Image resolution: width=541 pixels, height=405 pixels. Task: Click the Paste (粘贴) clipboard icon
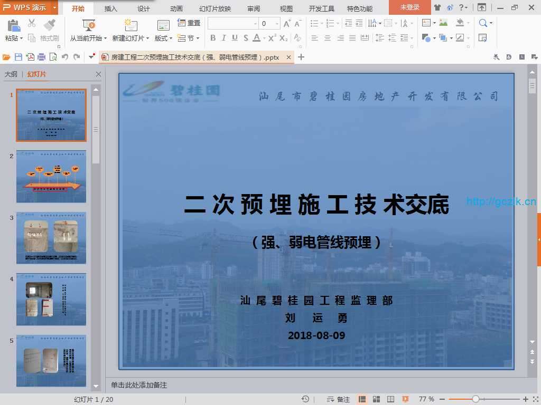coord(13,25)
